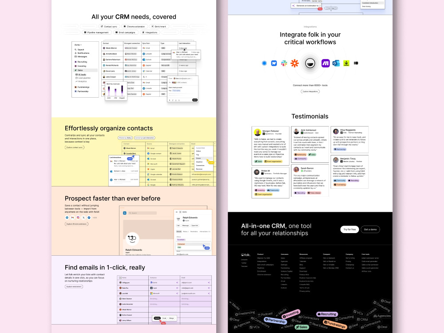Select the Pipeline management feature tab
Image resolution: width=444 pixels, height=333 pixels.
click(96, 32)
